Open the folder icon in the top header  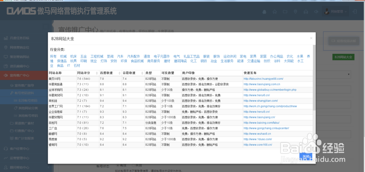(285, 12)
